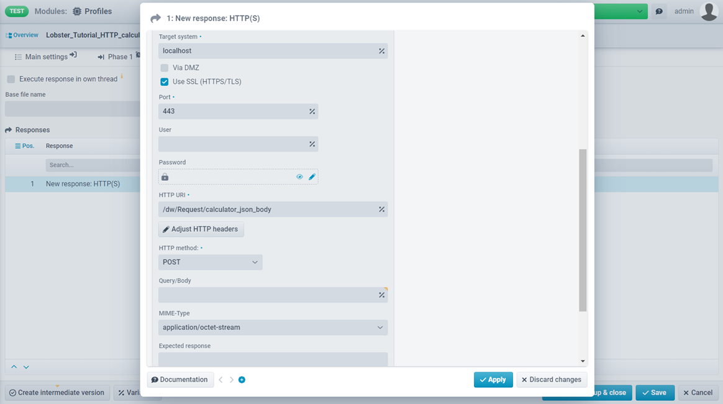Viewport: 723px width, 404px height.
Task: Toggle Execute response in own thread
Action: tap(11, 80)
